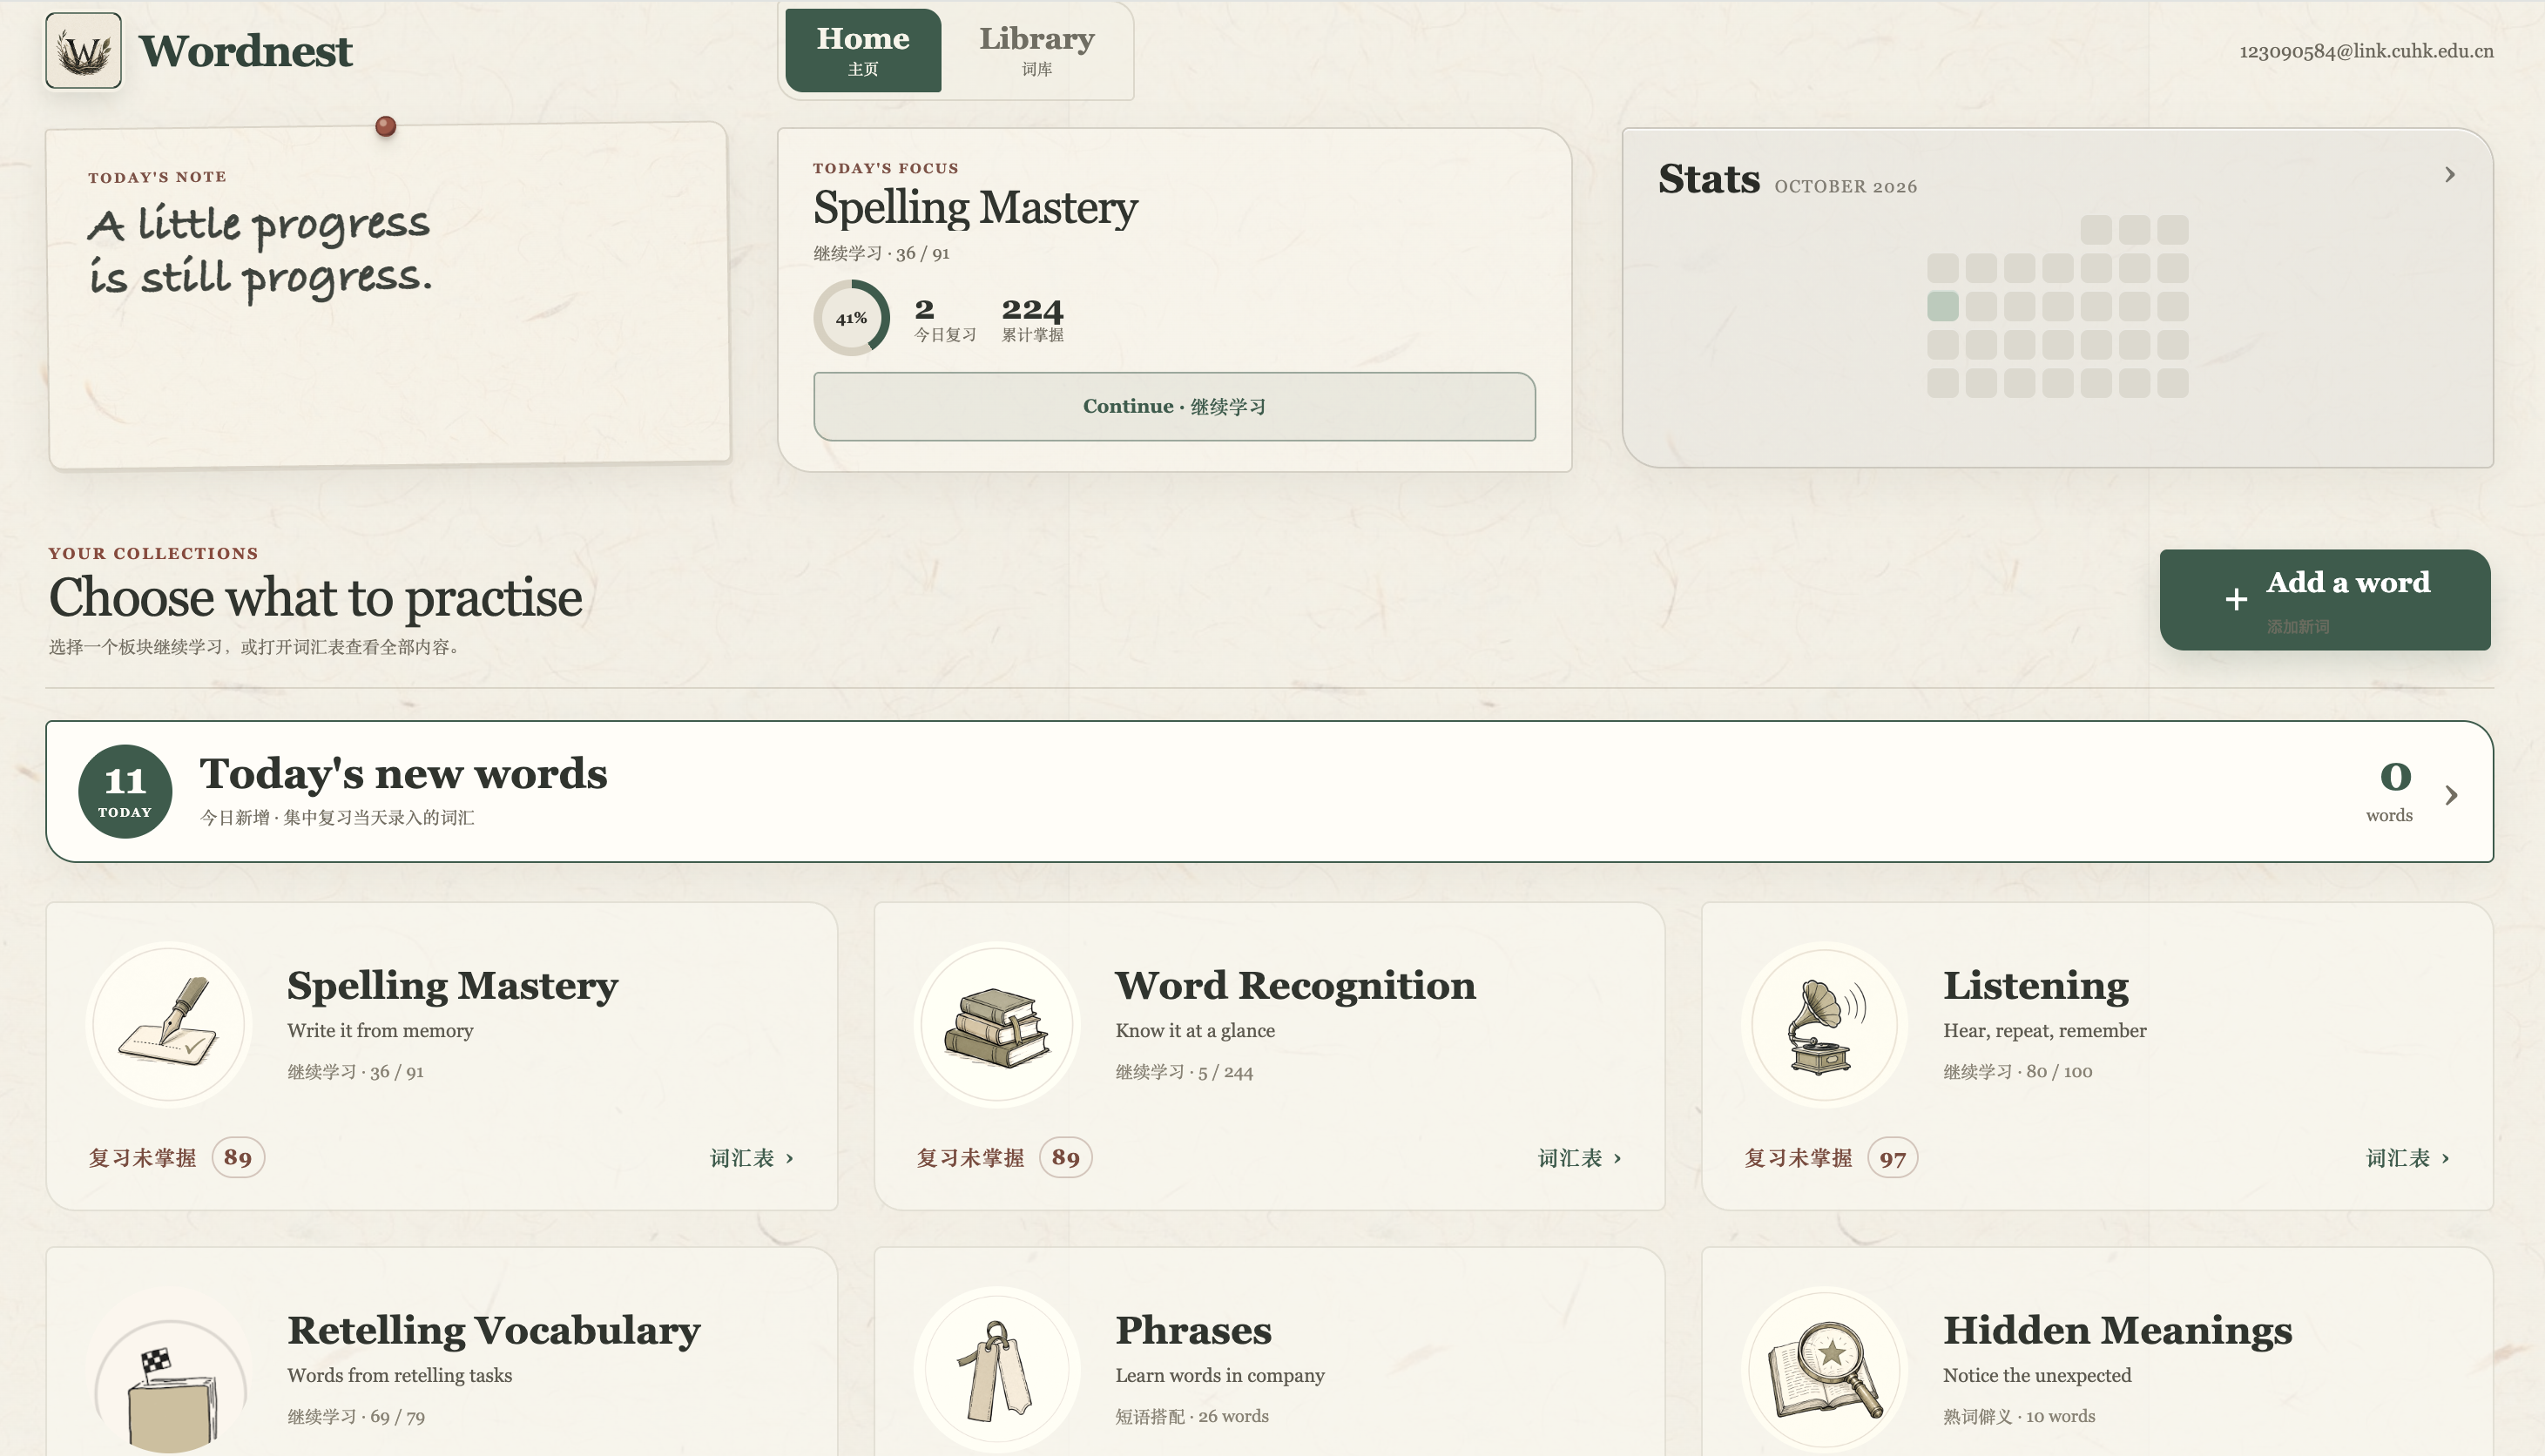Click the '短语搭配 · 26 words' text
Screen dimensions: 2545x1456
(x=1191, y=1417)
